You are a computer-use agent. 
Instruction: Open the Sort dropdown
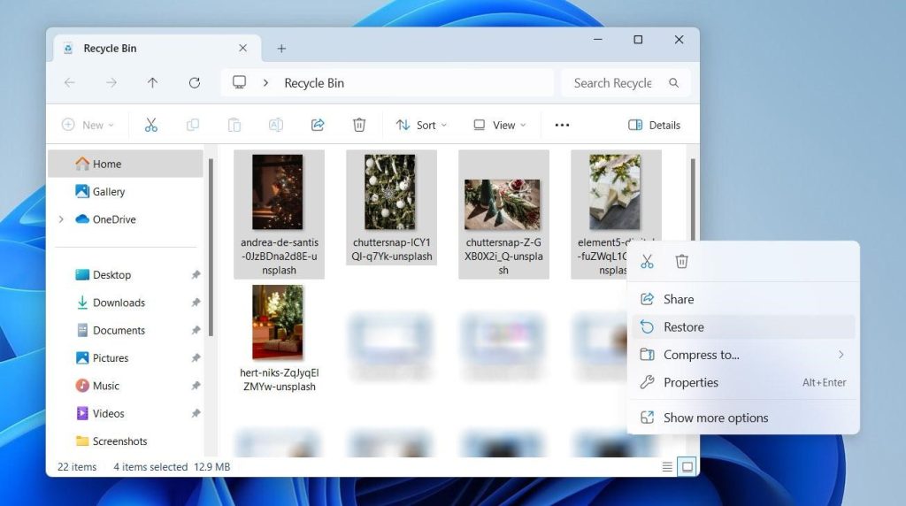coord(421,125)
